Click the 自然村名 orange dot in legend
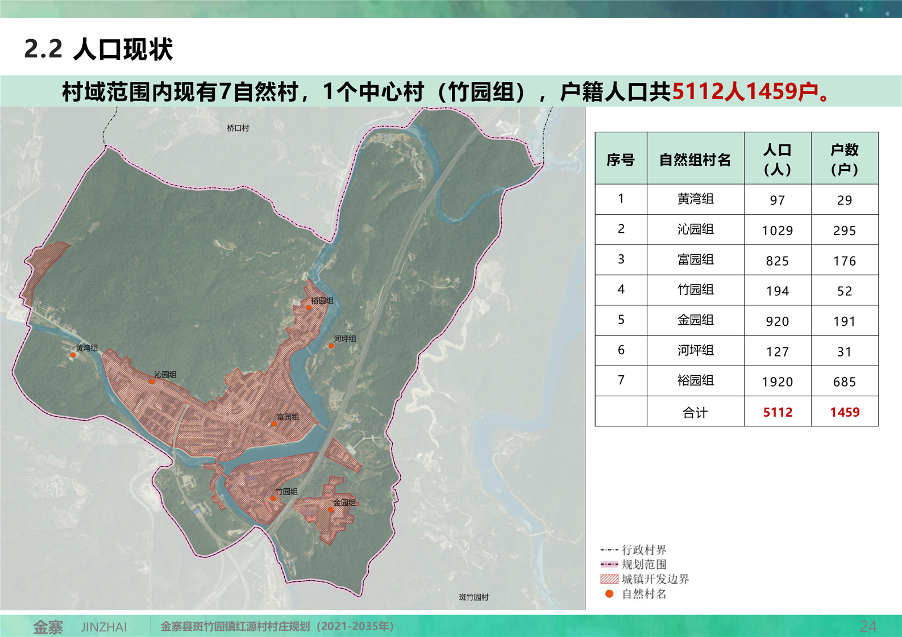Viewport: 902px width, 637px height. tap(609, 594)
